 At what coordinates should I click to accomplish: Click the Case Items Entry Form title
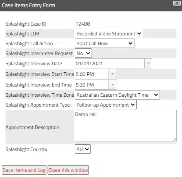pos(28,6)
